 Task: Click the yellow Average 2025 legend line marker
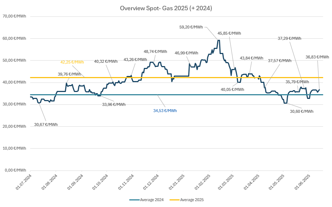point(174,200)
